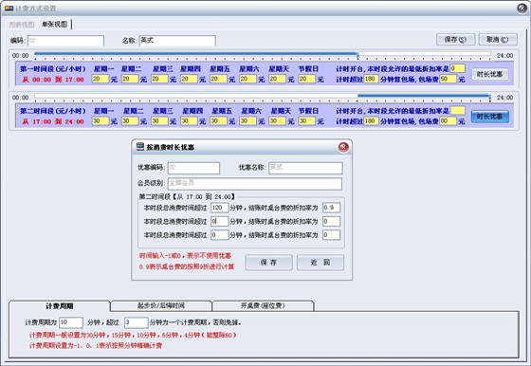Click the hint 时间输入-1或0，表示不使用优惠
This screenshot has width=531, height=366.
tap(185, 256)
